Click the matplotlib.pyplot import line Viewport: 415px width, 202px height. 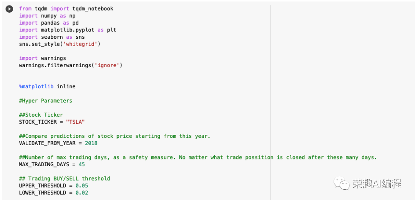pyautogui.click(x=68, y=30)
